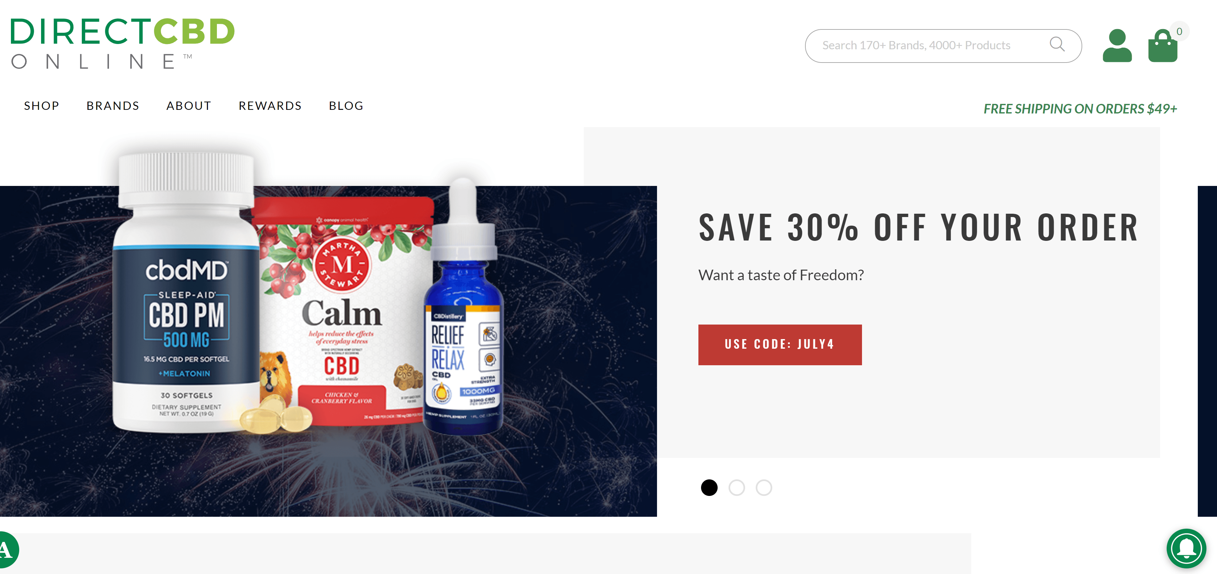Select the first carousel slide dot
This screenshot has width=1217, height=574.
pos(709,488)
